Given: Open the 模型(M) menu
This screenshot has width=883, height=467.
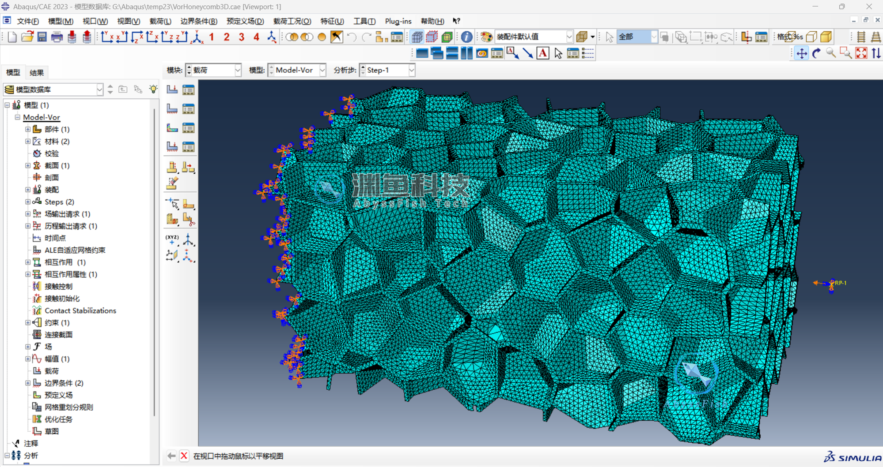Looking at the screenshot, I should pos(61,21).
